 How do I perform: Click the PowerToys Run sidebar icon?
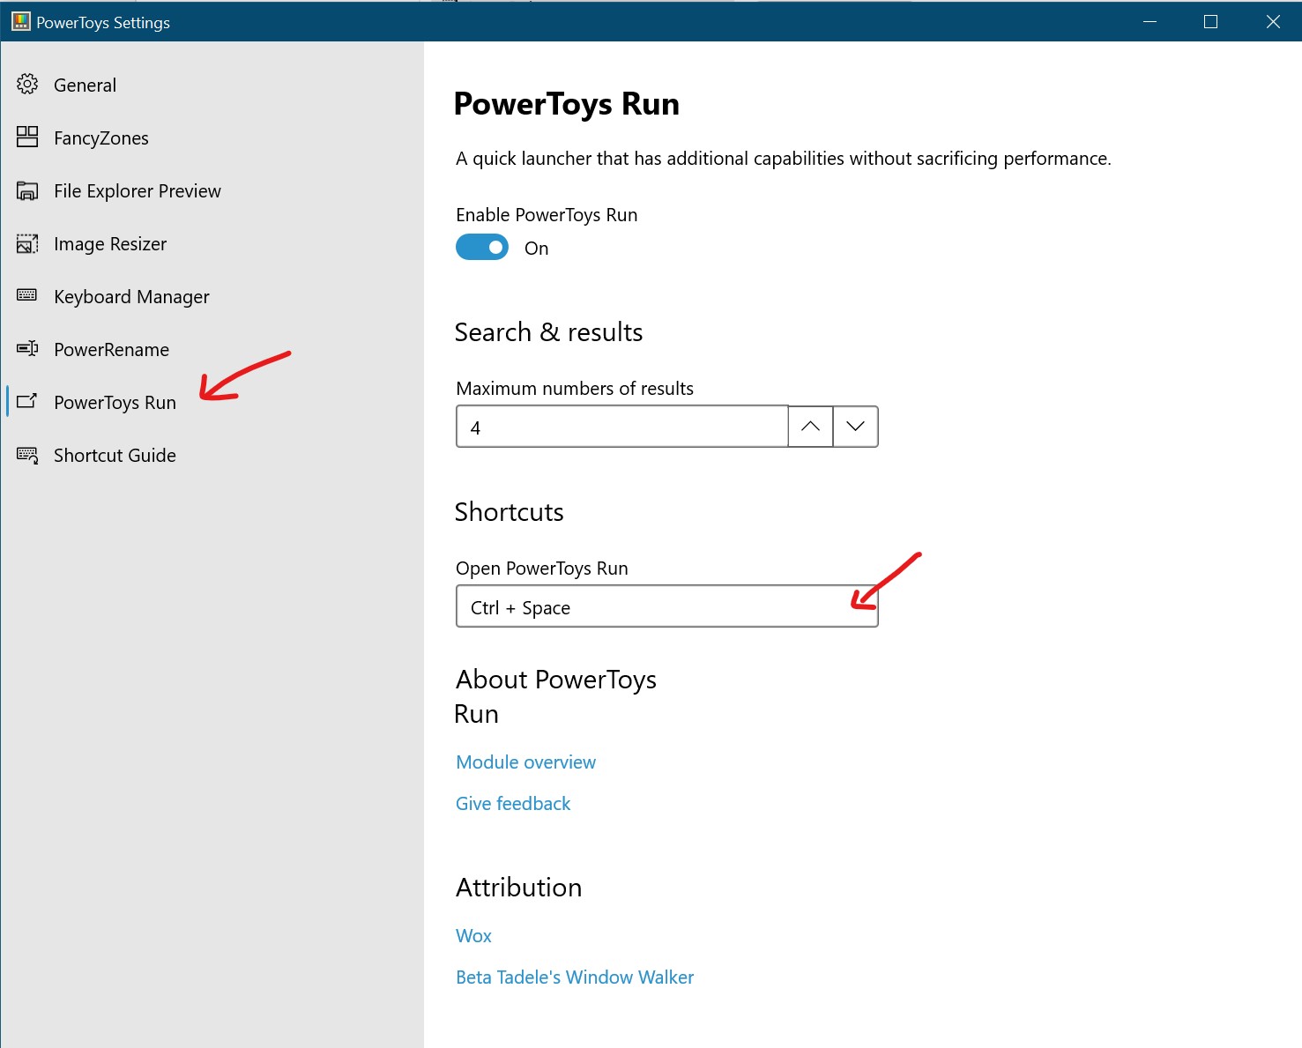click(x=27, y=401)
